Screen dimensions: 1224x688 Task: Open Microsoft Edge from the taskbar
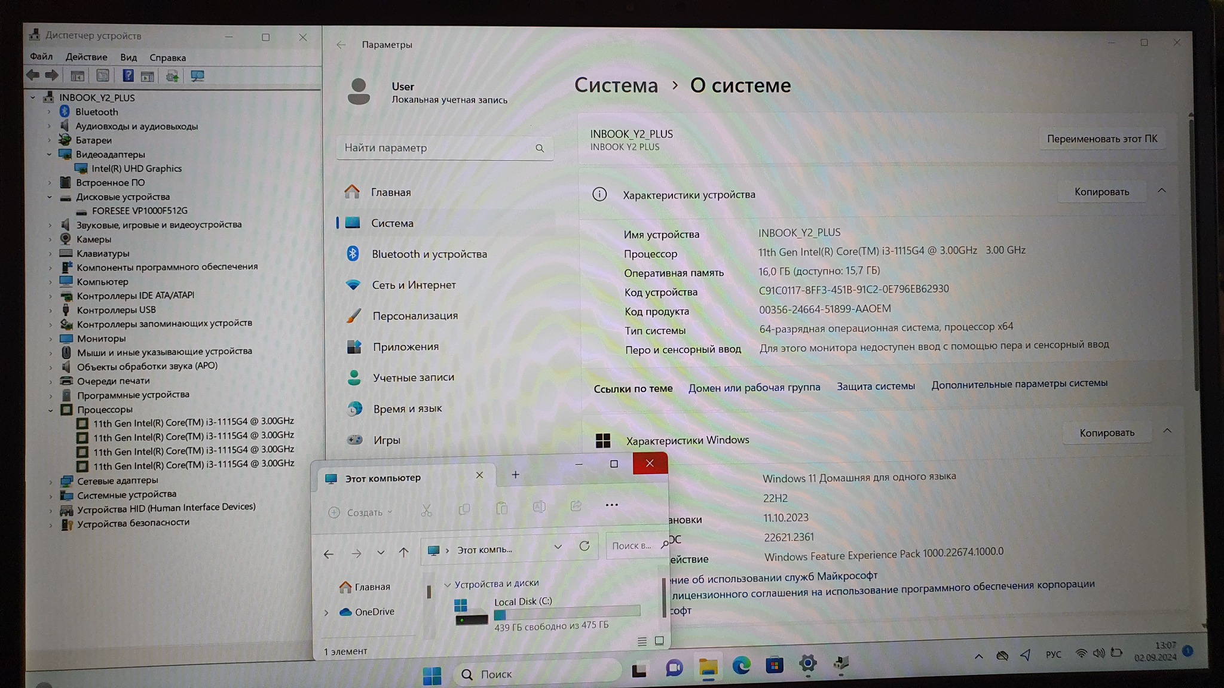coord(741,665)
